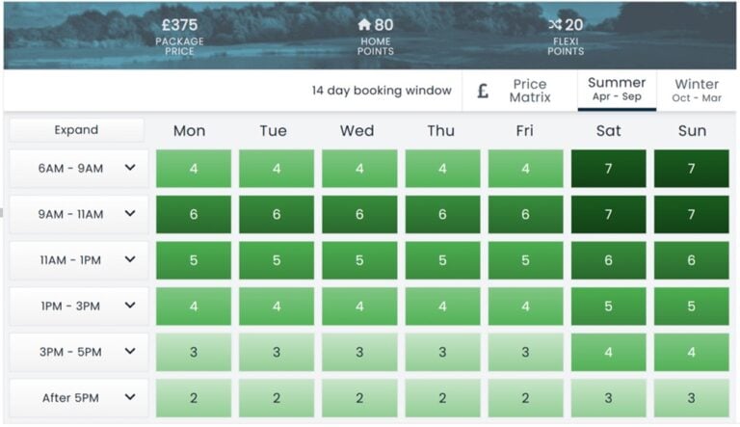Switch to the Winter Oct - Mar tab
Screen dimensions: 740x427
pos(697,92)
